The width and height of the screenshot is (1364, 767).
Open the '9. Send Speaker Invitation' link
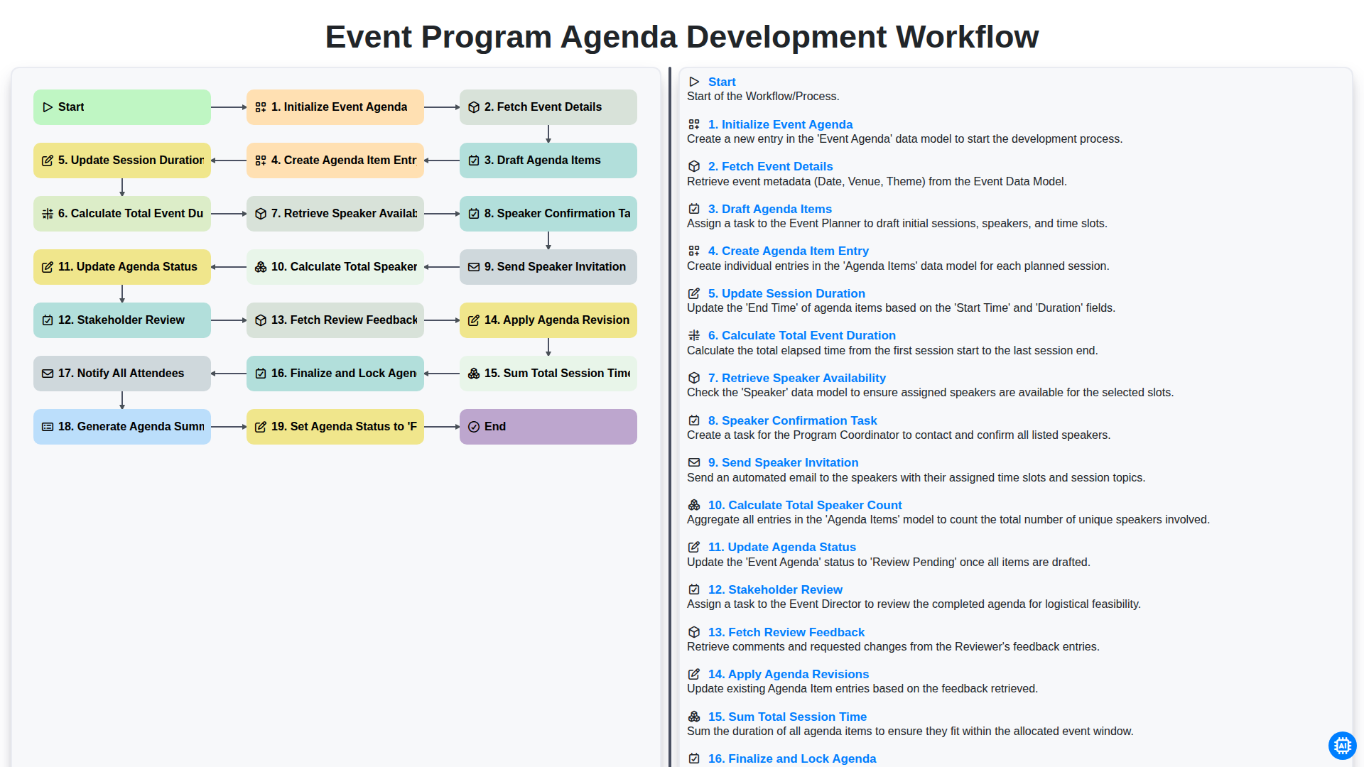pyautogui.click(x=783, y=462)
